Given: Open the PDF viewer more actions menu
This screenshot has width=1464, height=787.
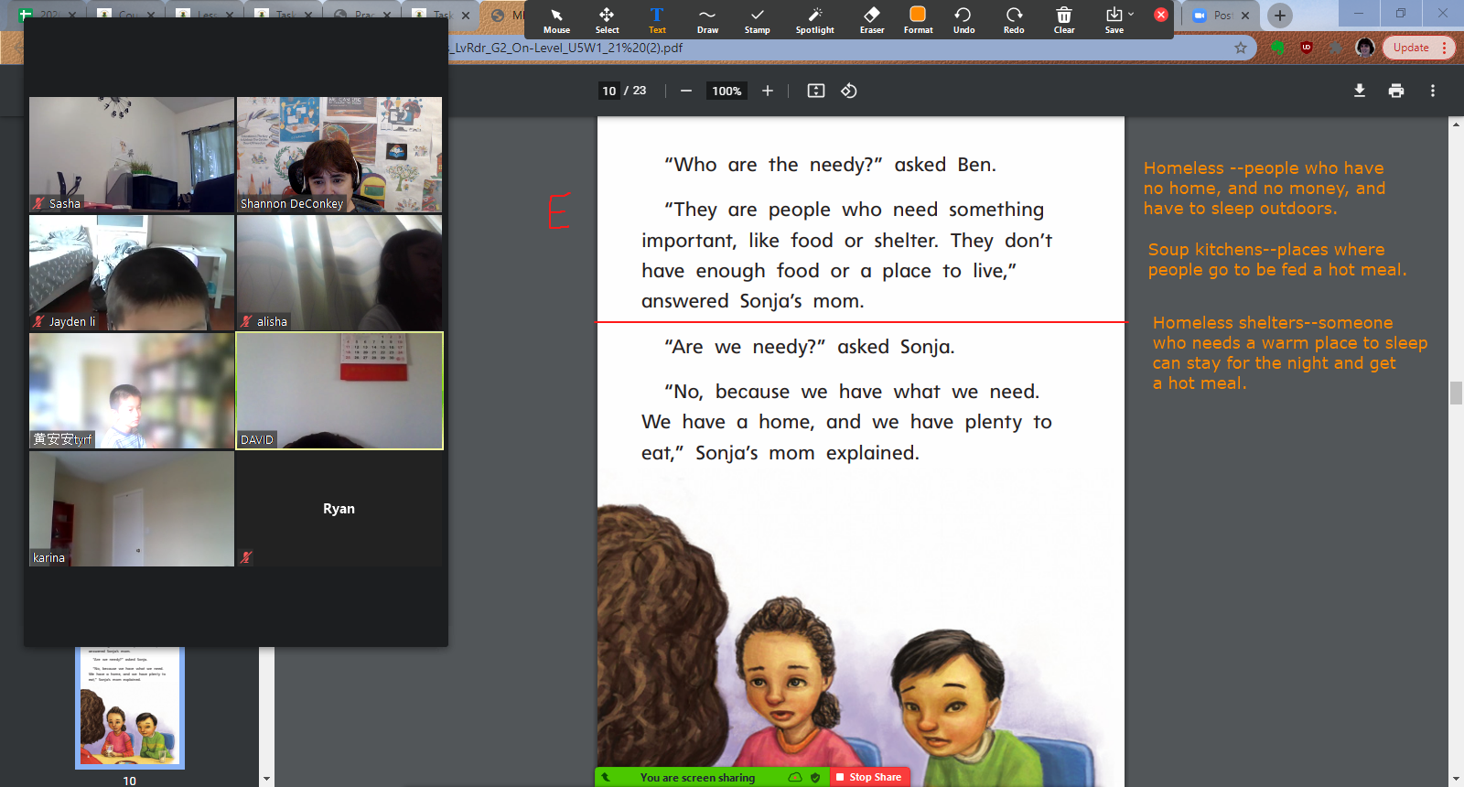Looking at the screenshot, I should 1433,91.
